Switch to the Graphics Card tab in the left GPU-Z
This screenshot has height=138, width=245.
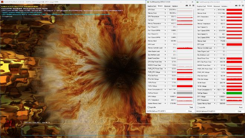pyautogui.click(x=152, y=6)
